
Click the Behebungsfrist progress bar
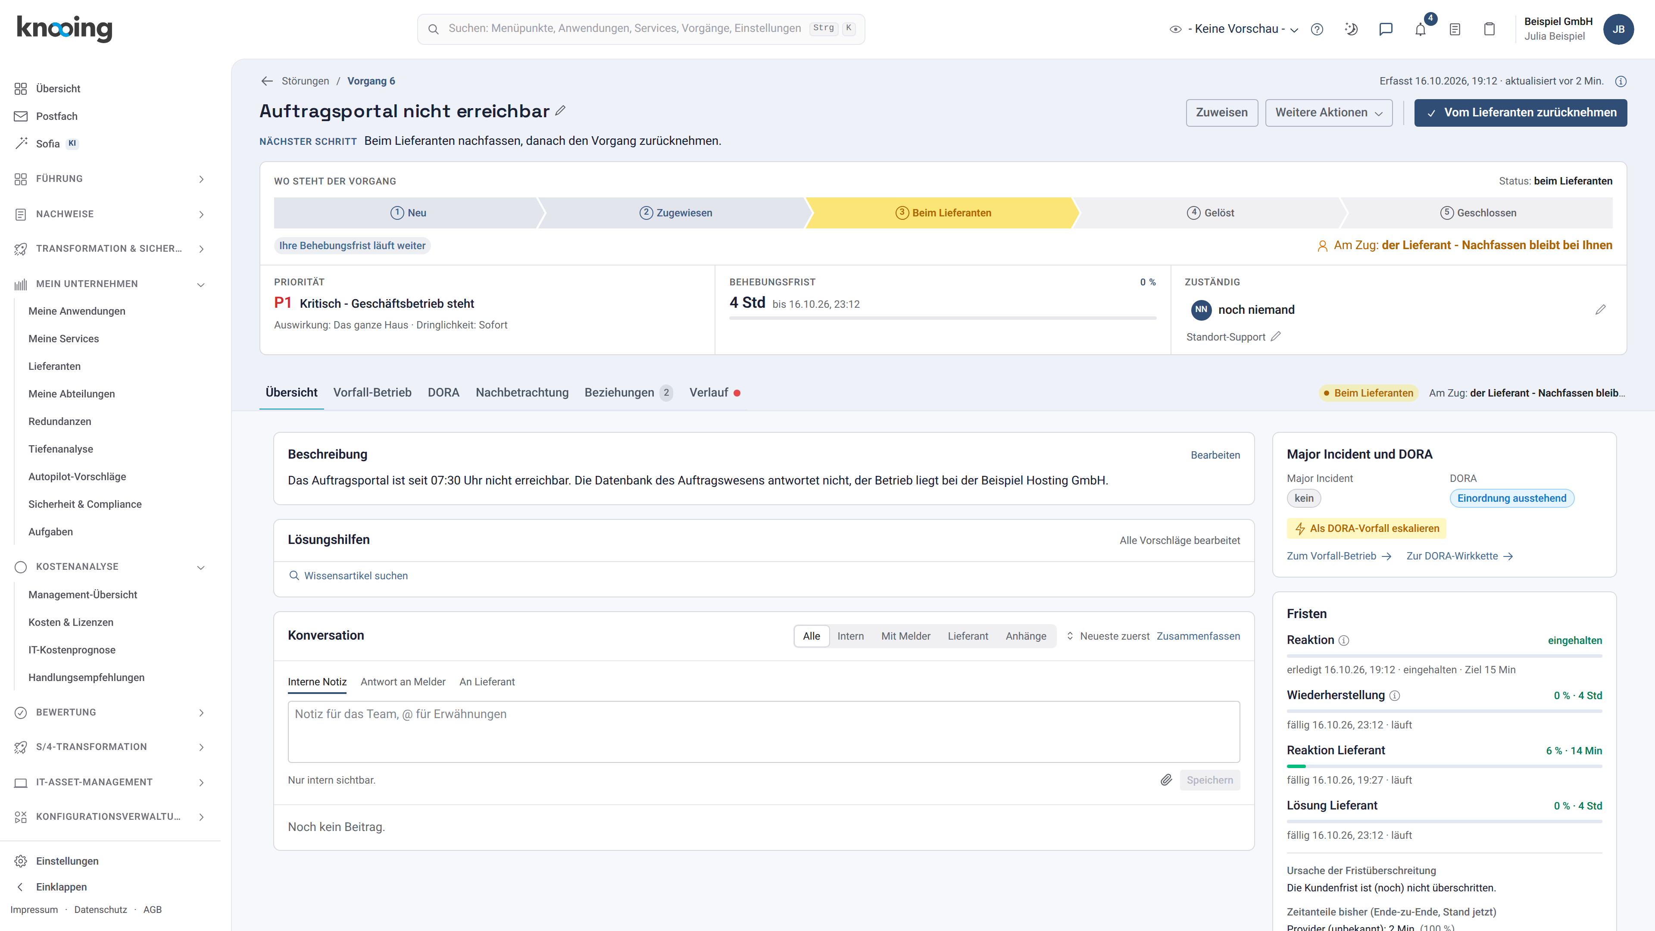tap(943, 317)
